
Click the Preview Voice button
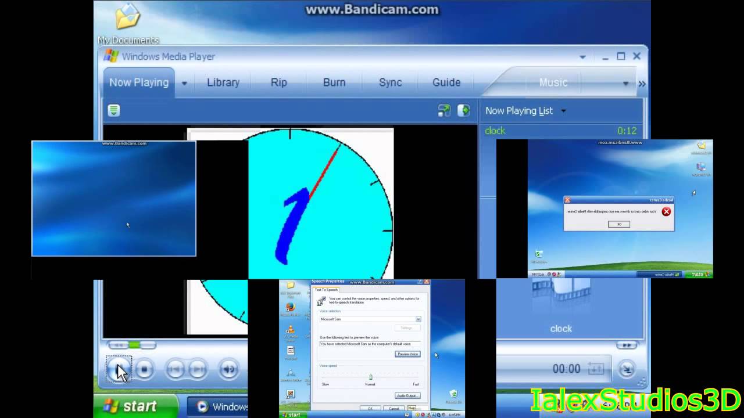coord(407,354)
